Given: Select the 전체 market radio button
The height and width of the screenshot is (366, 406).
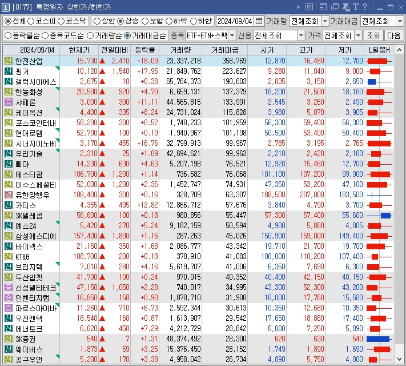Looking at the screenshot, I should tap(9, 21).
